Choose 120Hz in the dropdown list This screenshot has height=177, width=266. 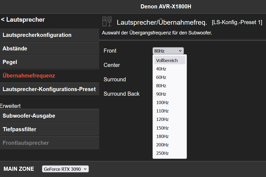[170, 120]
